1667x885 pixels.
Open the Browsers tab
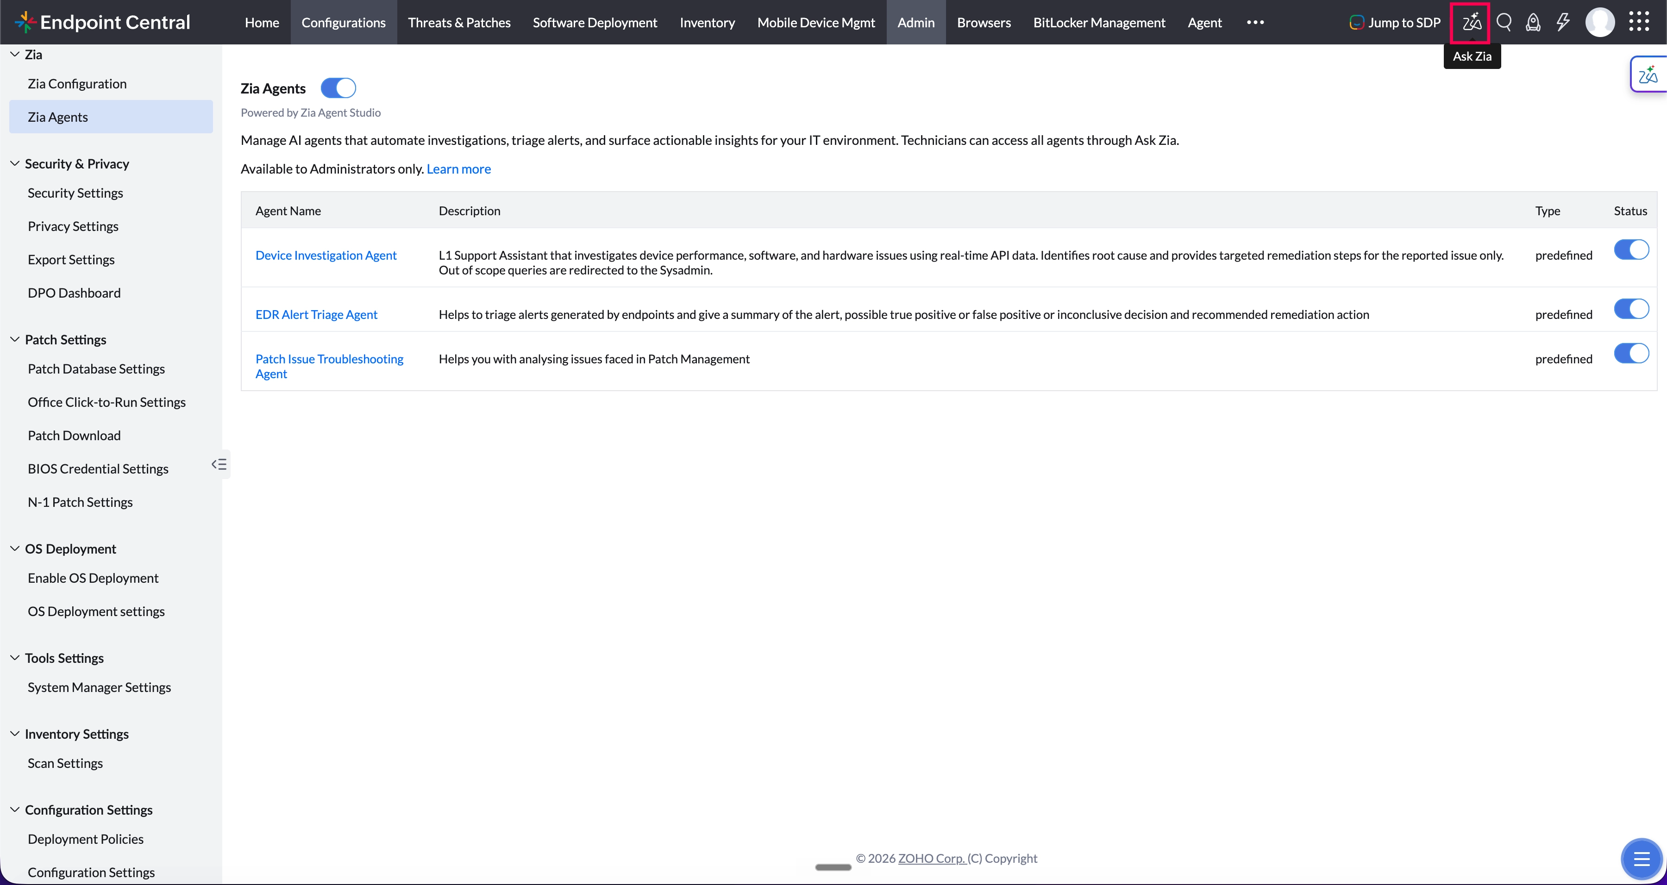pos(984,23)
